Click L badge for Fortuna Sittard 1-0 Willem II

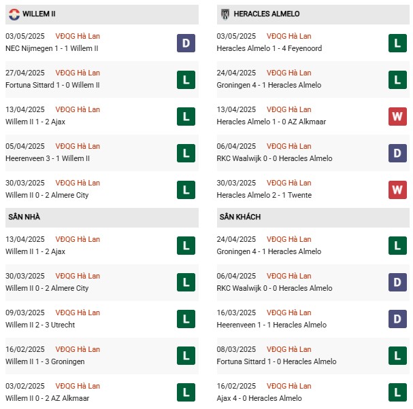(186, 79)
